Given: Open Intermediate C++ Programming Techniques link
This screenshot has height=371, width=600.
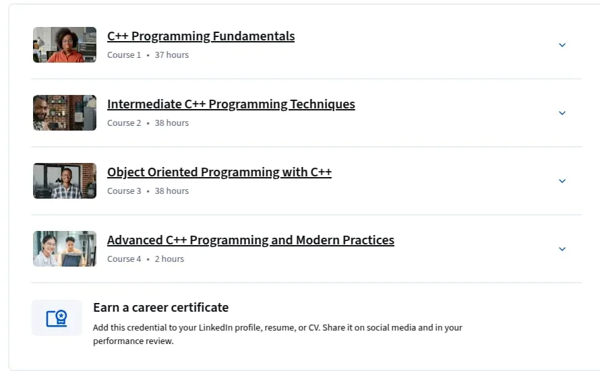Looking at the screenshot, I should [x=231, y=104].
